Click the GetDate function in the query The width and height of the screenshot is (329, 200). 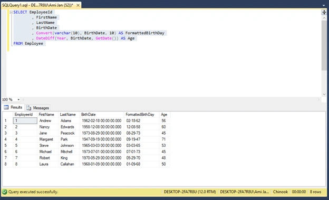[x=104, y=38]
